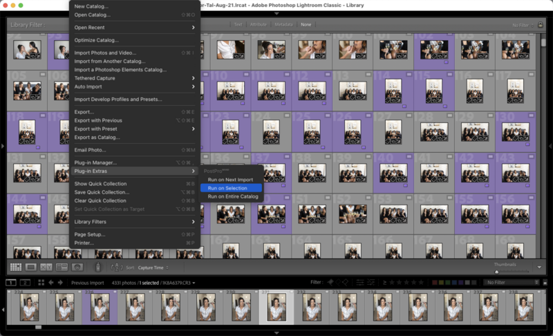Show left panel via left edge arrow

[3, 146]
